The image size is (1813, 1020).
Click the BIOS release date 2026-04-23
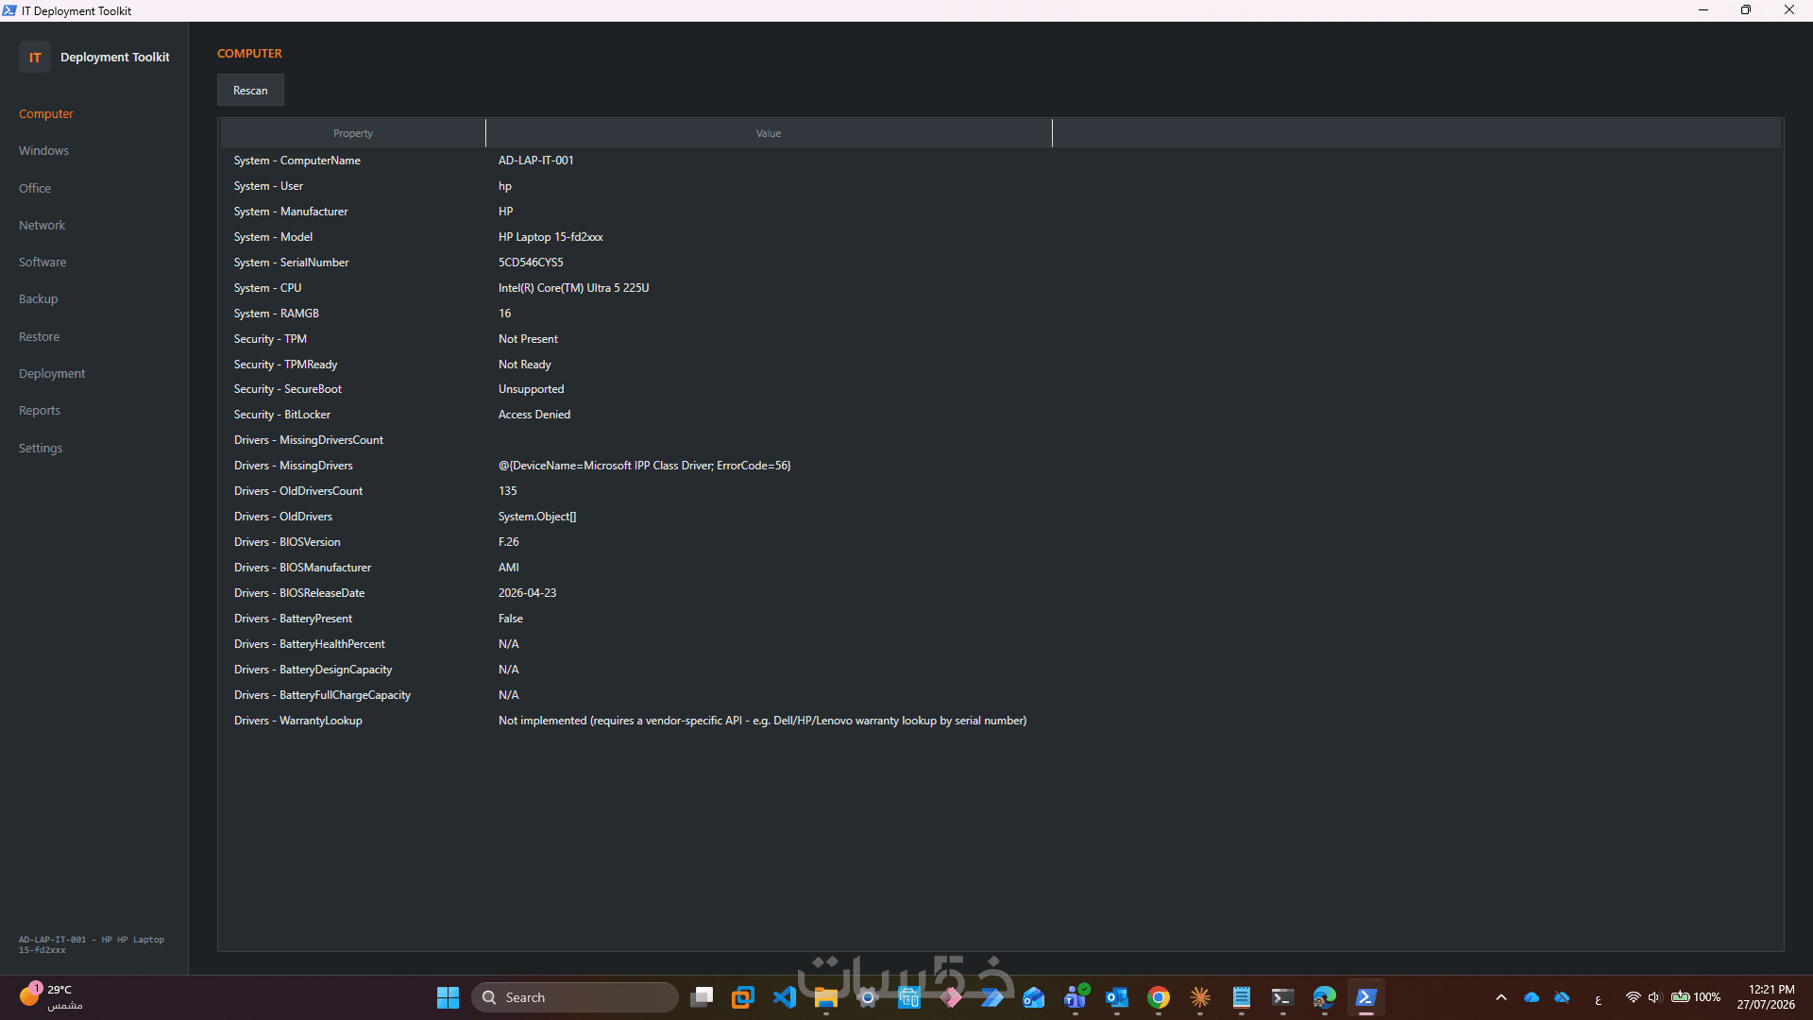click(528, 593)
